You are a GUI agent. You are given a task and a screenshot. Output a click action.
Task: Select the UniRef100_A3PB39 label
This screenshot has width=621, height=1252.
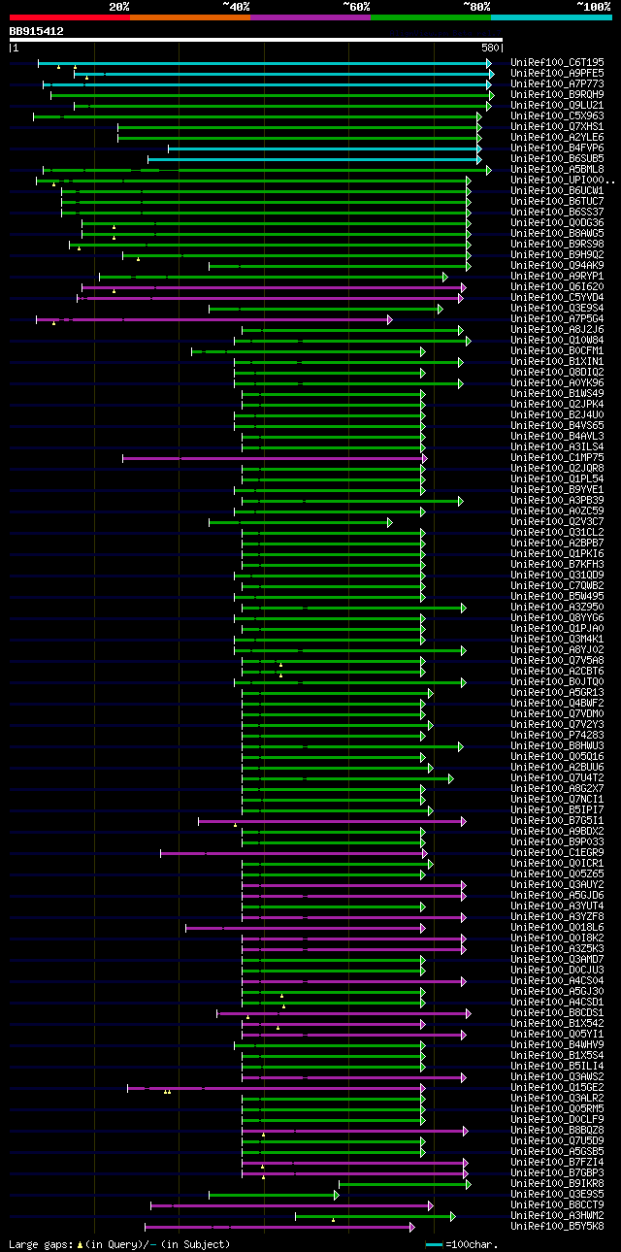[557, 500]
